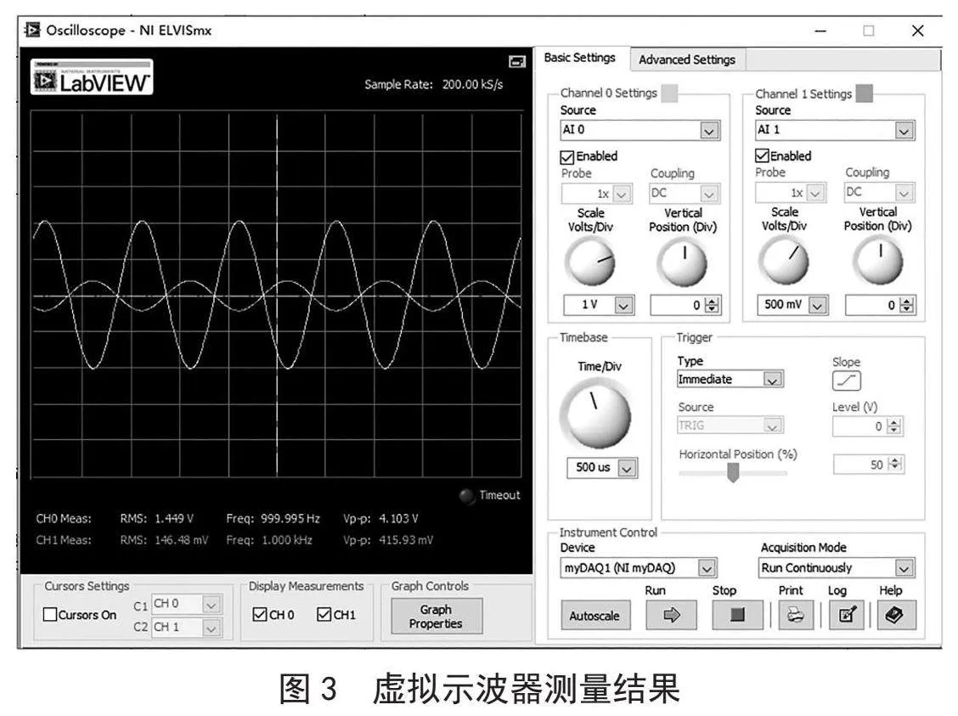Open Channel 1 Probe 1x dropdown

pyautogui.click(x=815, y=193)
